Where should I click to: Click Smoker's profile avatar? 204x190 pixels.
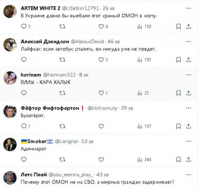point(10,144)
